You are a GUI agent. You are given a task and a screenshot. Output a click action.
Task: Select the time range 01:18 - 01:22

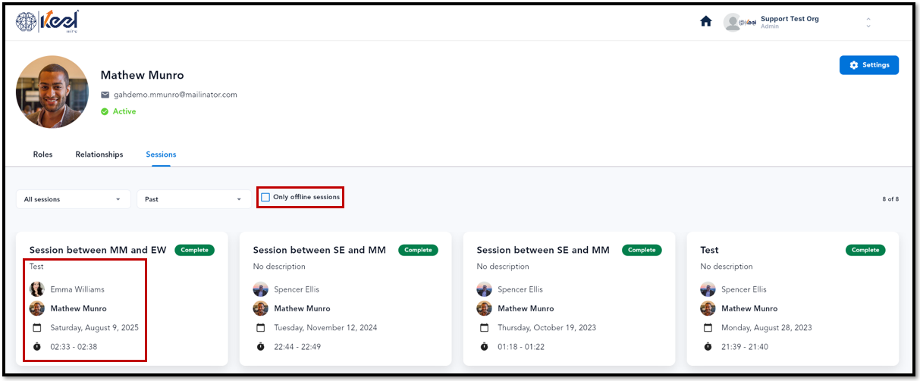coord(521,347)
